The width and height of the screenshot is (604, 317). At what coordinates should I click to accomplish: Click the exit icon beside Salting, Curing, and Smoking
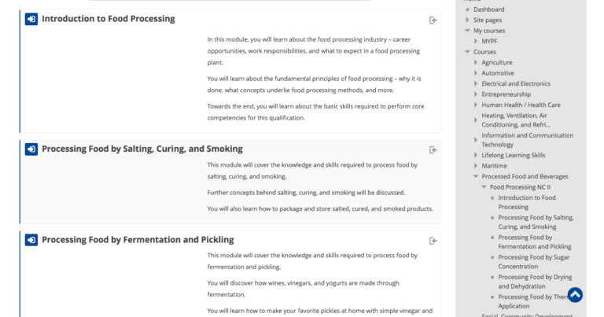(x=433, y=149)
